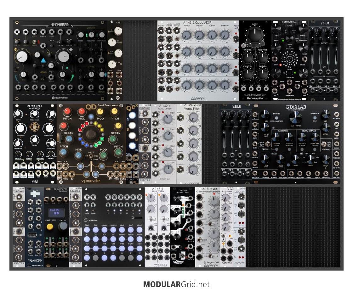Select the 'random' button on maestro
Image resolution: width=353 pixels, height=291 pixels.
[x=113, y=230]
